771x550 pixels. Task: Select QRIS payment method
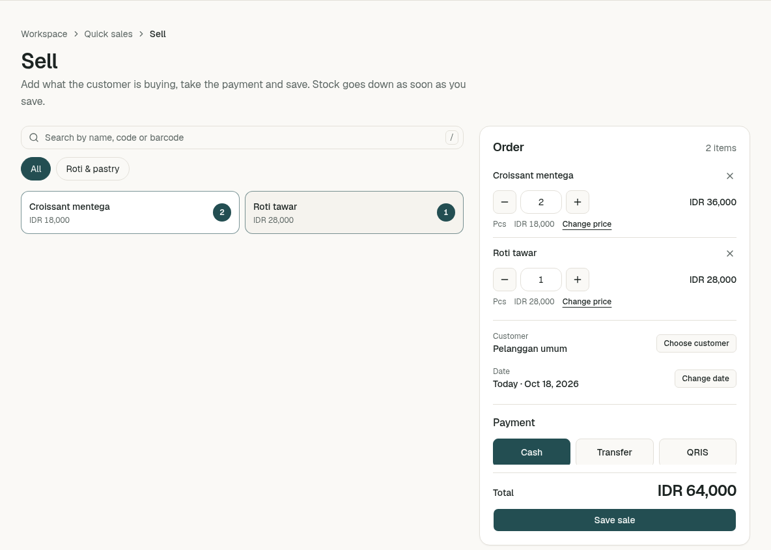point(697,452)
